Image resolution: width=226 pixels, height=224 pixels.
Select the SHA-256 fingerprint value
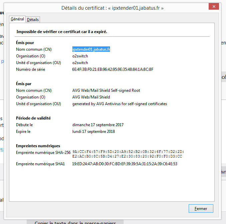click(128, 154)
